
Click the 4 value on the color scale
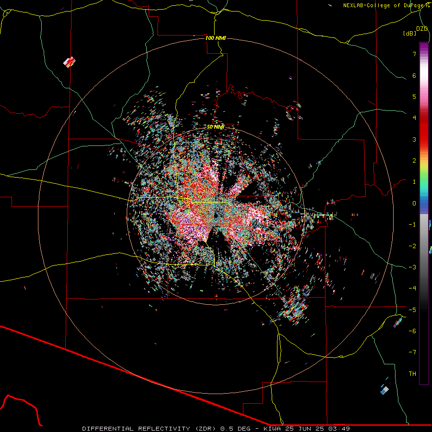414,118
